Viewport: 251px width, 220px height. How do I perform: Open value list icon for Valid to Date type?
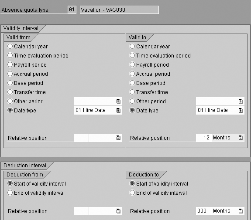(241, 110)
